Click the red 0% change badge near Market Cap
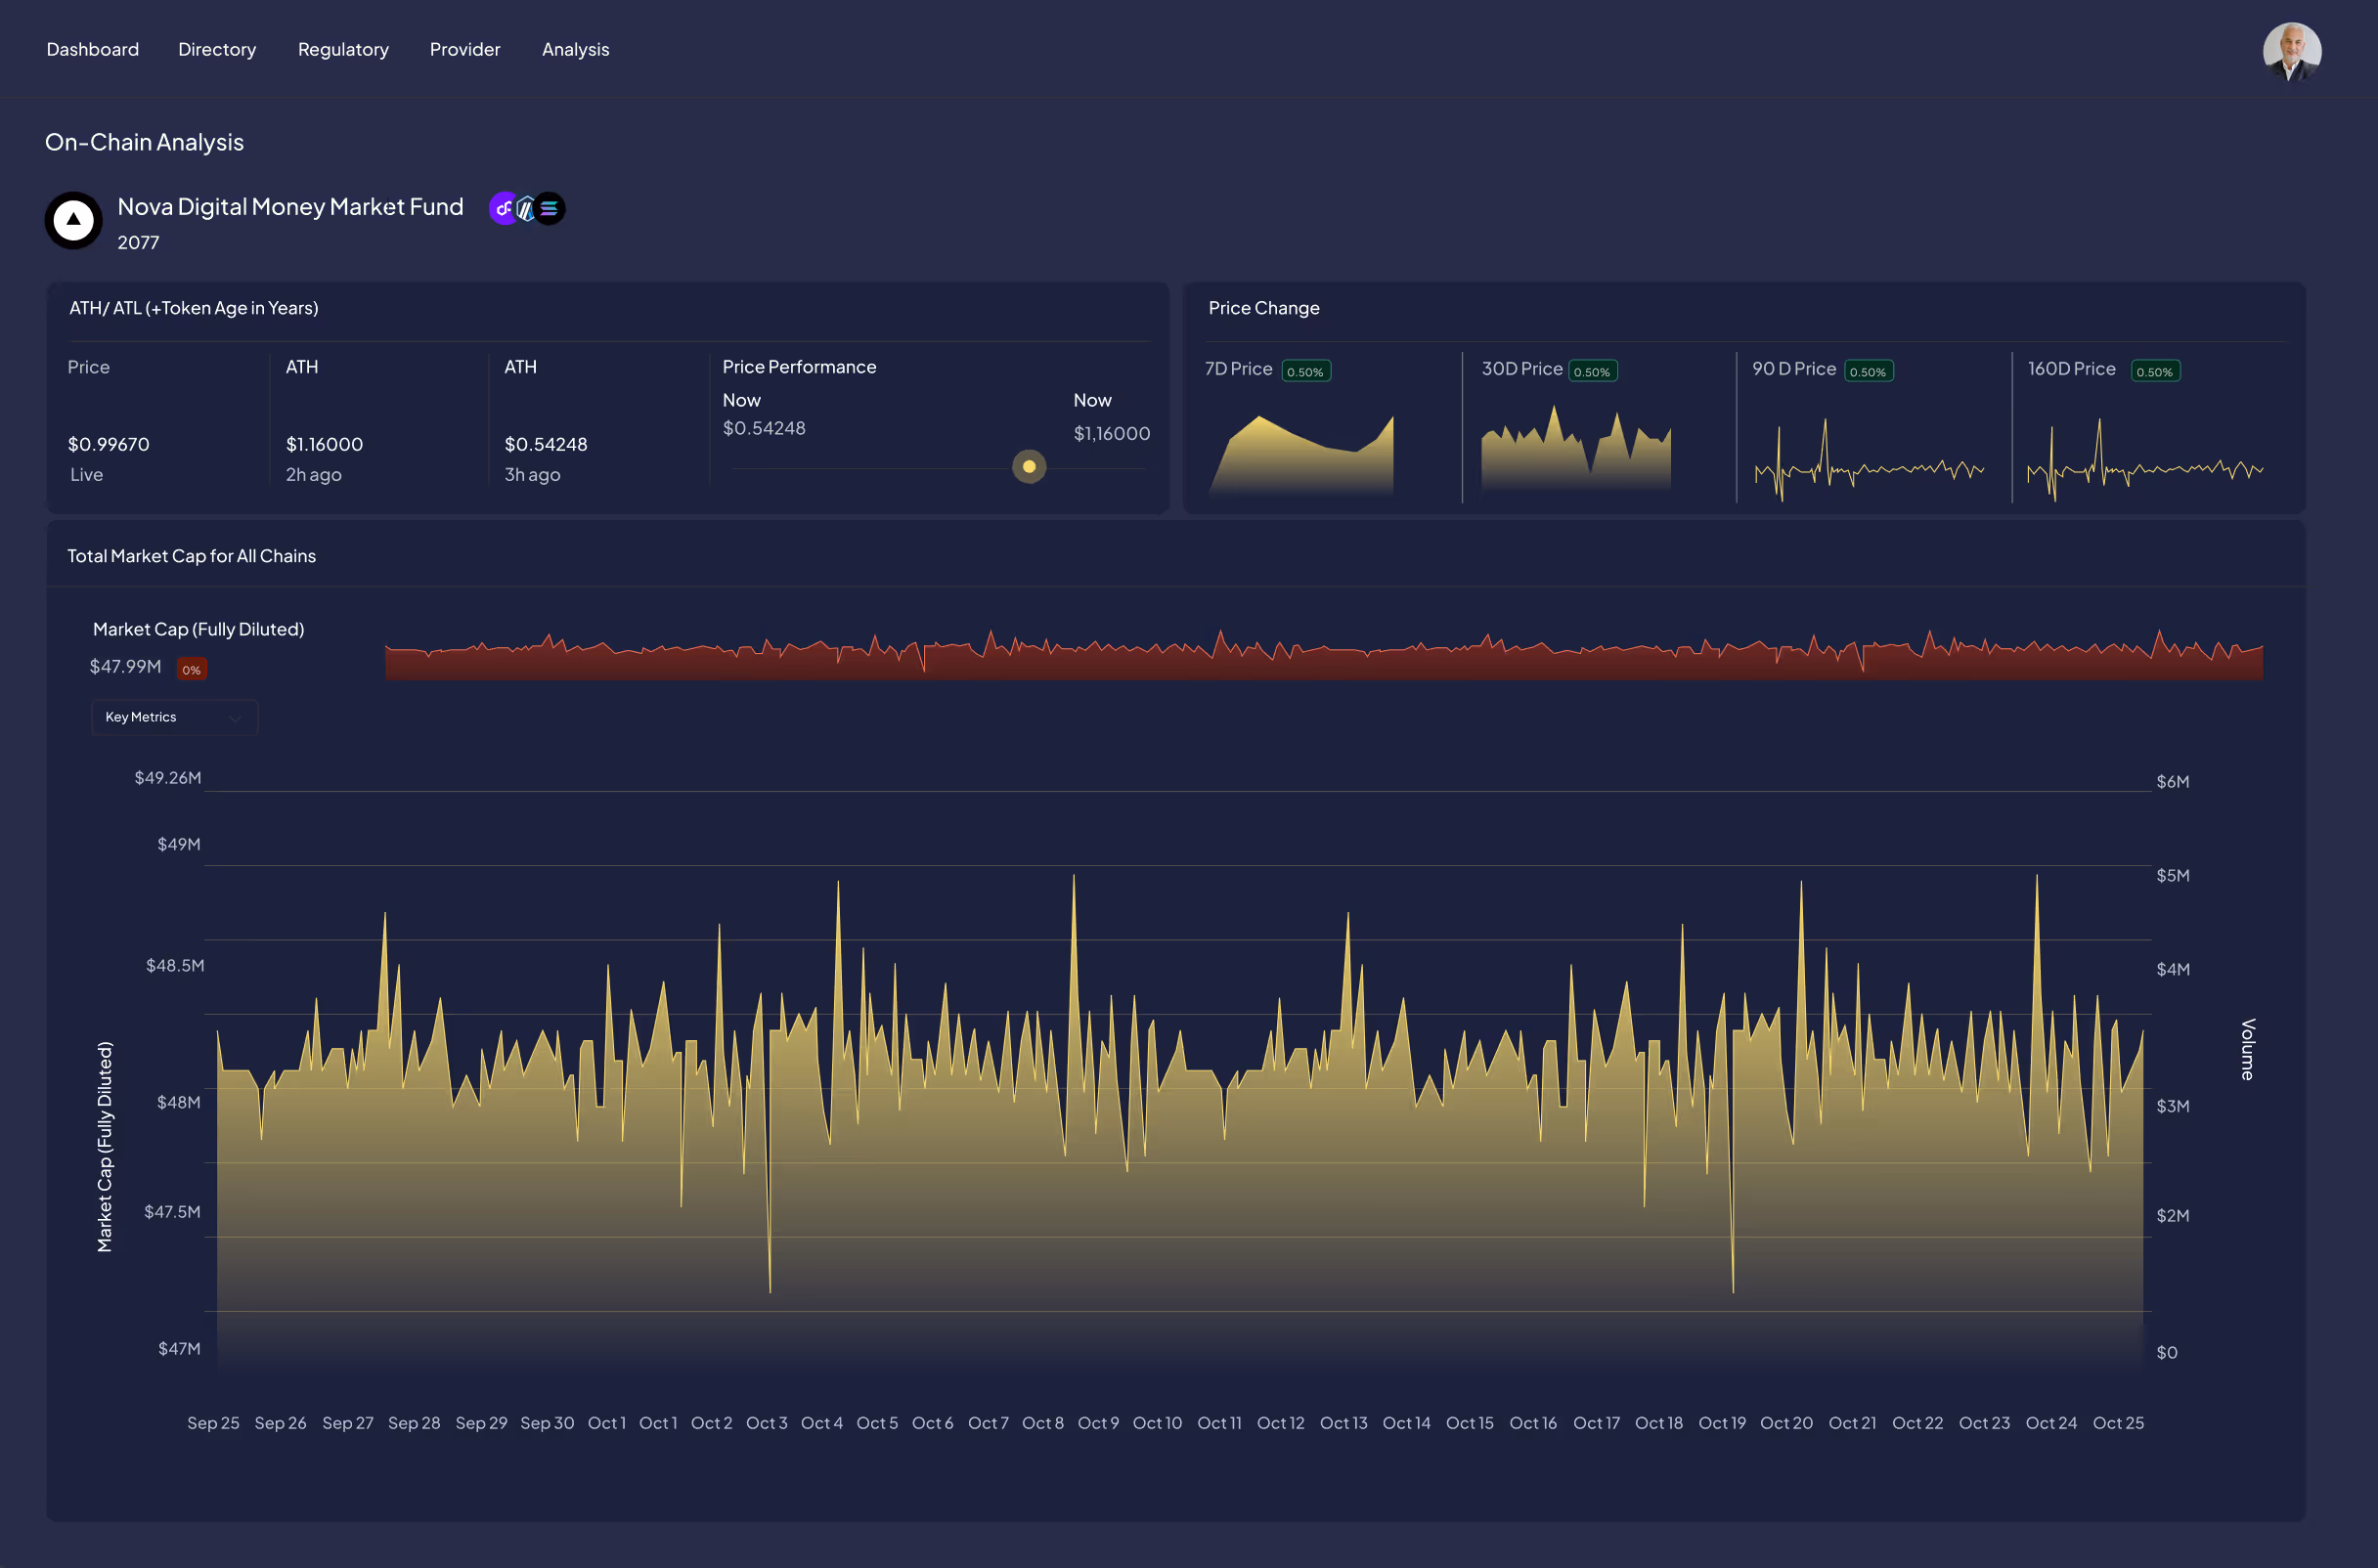 tap(191, 668)
